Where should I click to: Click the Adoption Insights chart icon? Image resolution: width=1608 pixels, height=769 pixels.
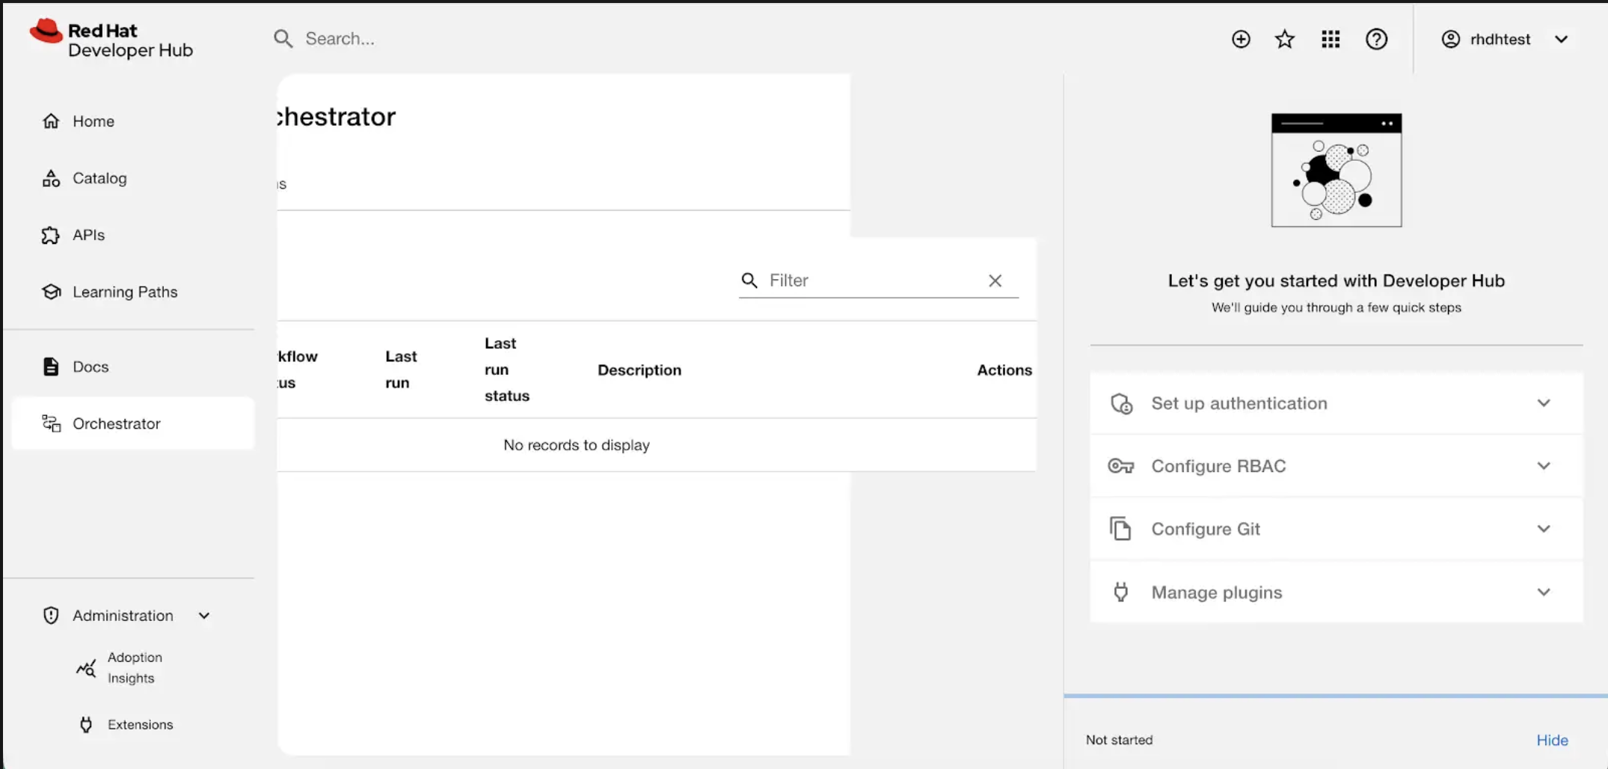pyautogui.click(x=86, y=668)
